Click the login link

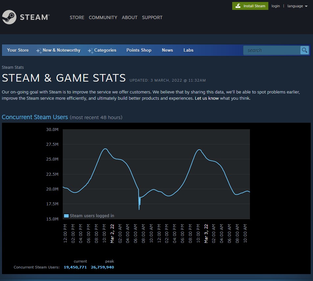click(x=276, y=6)
